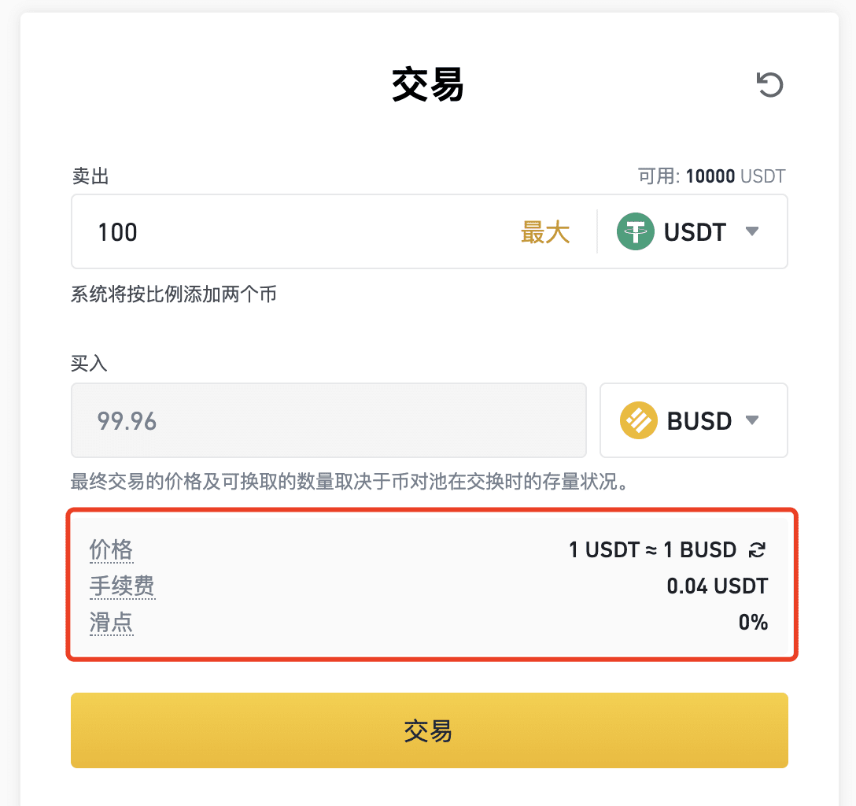Click the buy amount field showing 99.96

click(329, 420)
